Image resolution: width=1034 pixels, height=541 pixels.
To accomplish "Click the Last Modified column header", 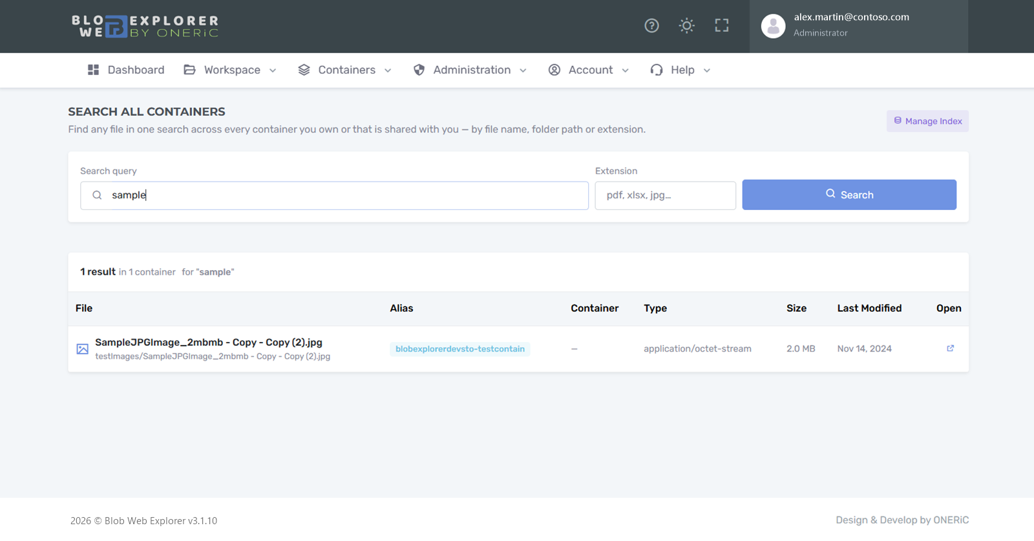I will (869, 308).
